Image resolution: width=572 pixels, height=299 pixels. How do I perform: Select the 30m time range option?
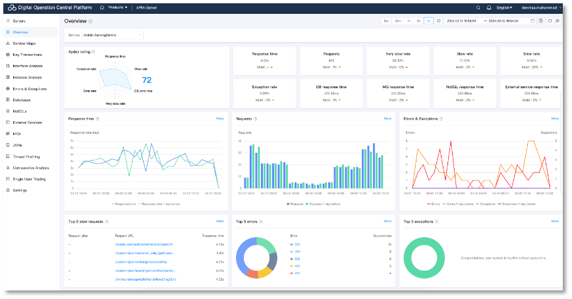click(397, 21)
